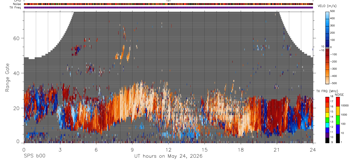Click the blue NOISE legend swatch

[x=337, y=129]
